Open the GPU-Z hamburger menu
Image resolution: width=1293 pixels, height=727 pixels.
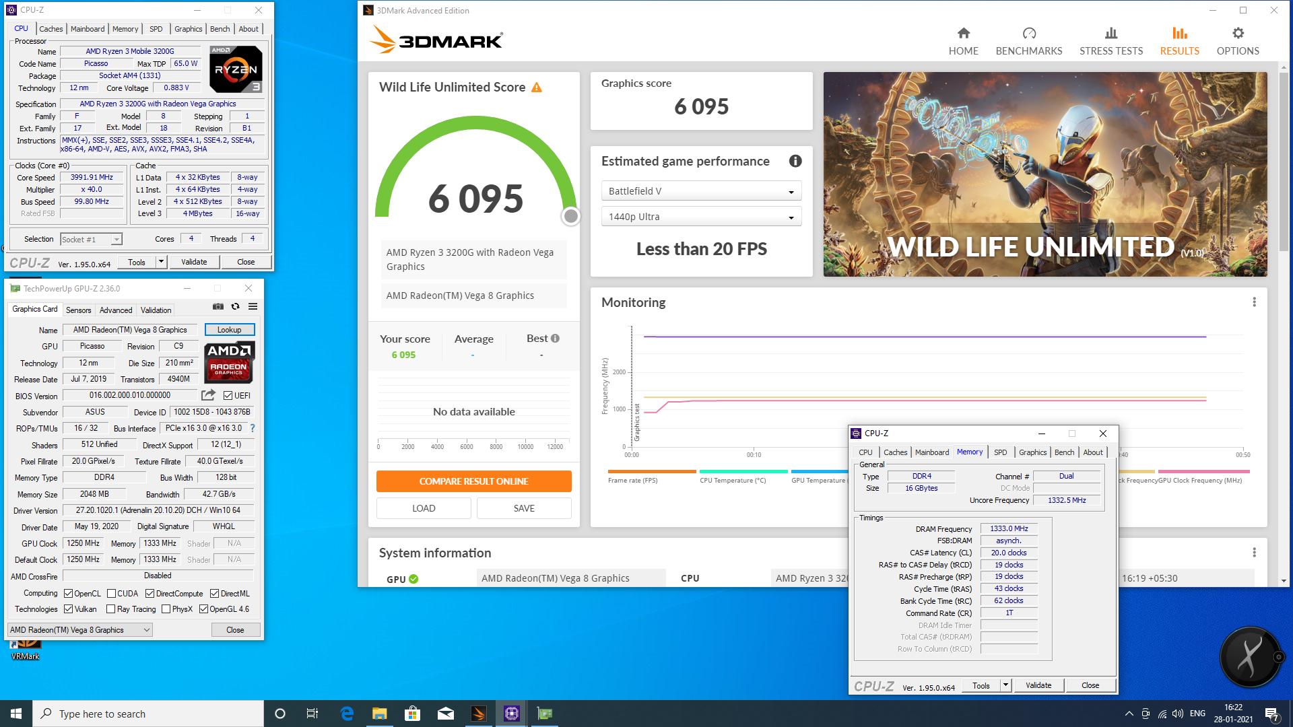[253, 306]
